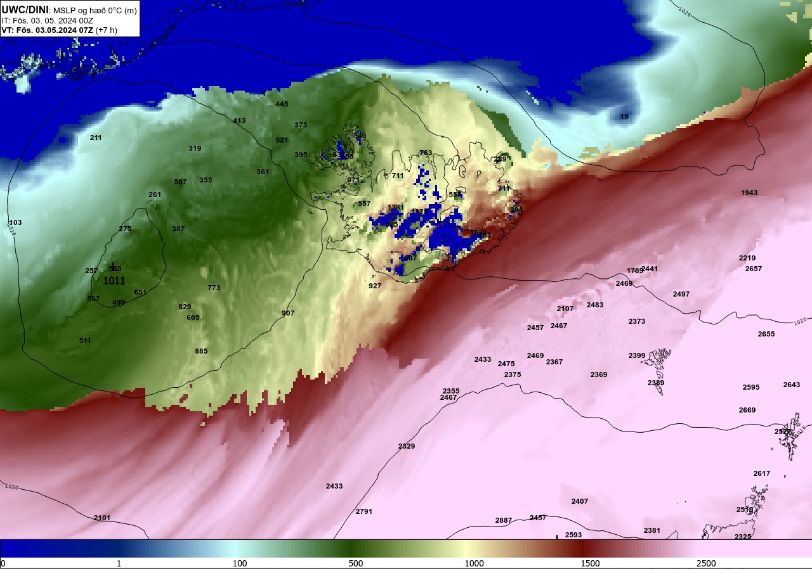Click the height value 2101
This screenshot has height=569, width=812.
[102, 518]
